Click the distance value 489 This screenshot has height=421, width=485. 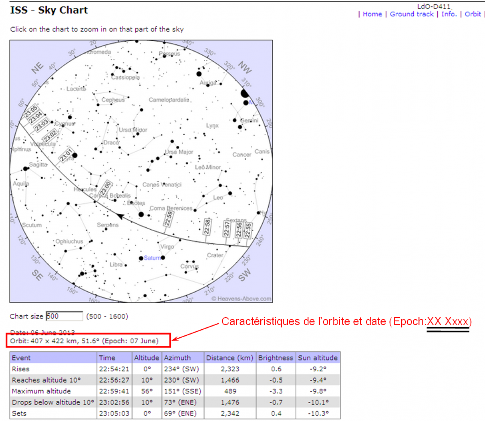tap(230, 391)
